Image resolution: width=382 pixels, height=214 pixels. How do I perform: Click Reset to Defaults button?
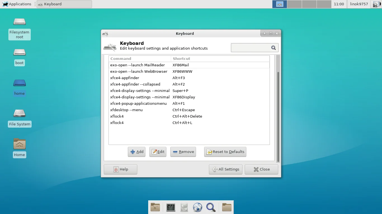click(x=225, y=152)
